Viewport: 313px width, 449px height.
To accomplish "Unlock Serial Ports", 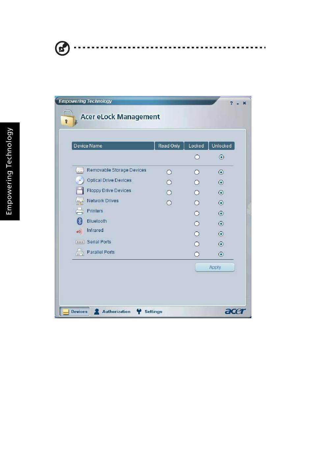I will [x=221, y=244].
